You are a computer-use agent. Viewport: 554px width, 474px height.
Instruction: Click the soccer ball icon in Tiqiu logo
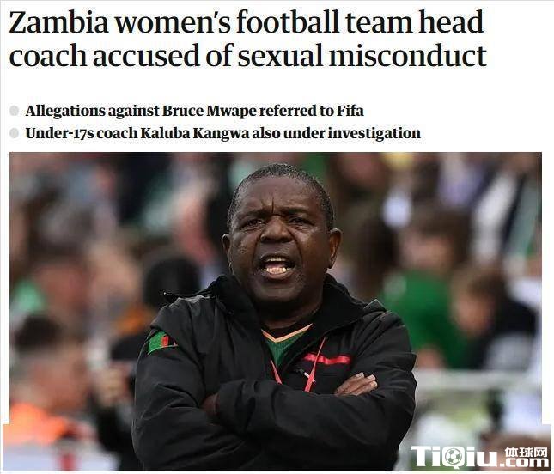coord(454,457)
